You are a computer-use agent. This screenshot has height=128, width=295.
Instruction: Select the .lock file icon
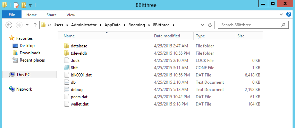tap(67, 60)
